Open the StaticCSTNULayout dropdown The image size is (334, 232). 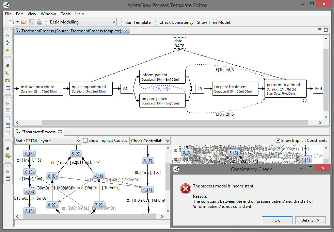coord(48,141)
